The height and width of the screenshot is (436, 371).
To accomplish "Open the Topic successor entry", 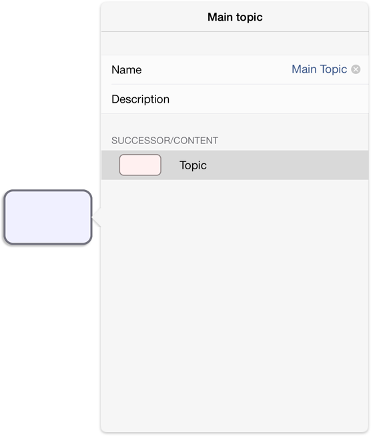I will coord(235,165).
